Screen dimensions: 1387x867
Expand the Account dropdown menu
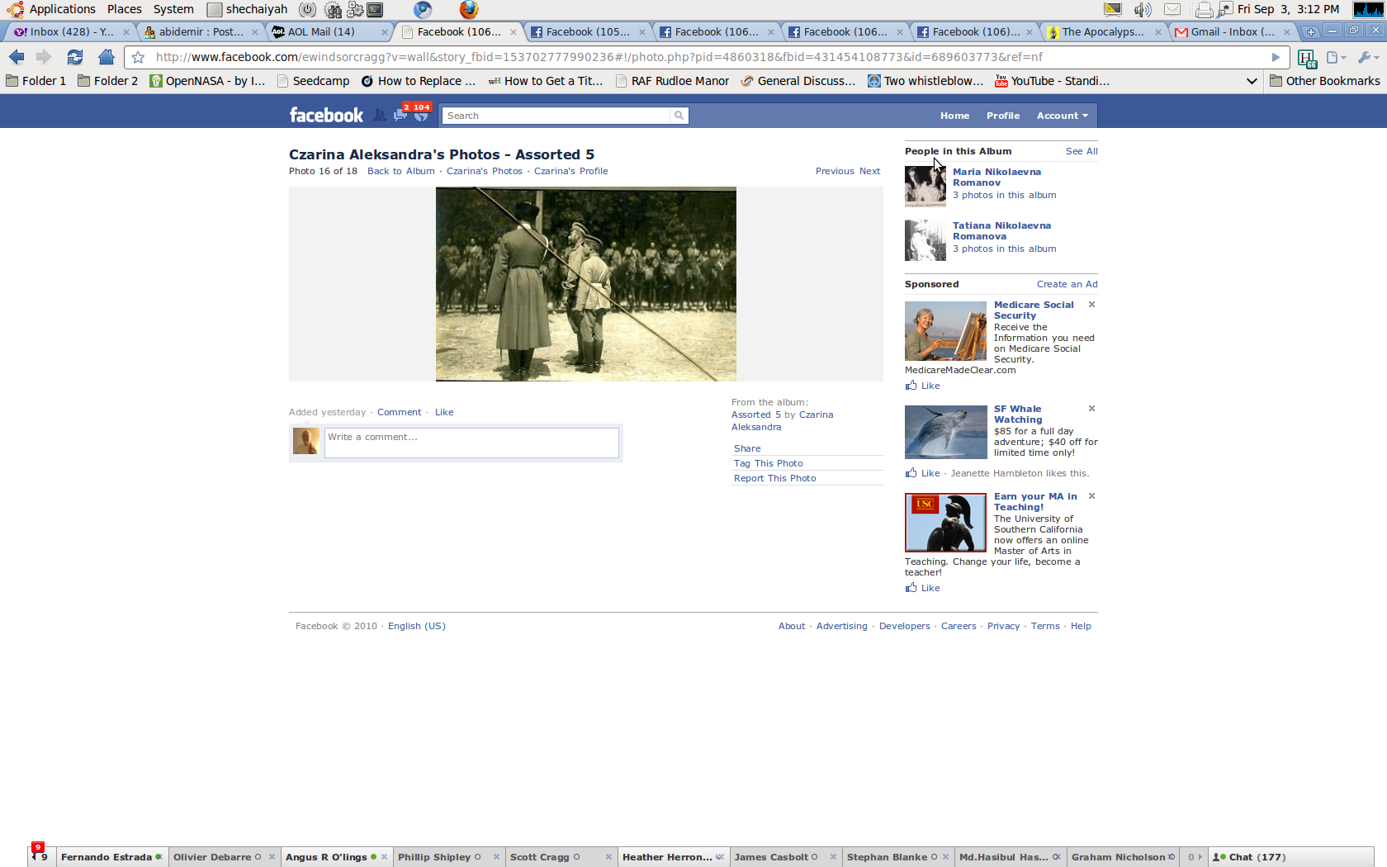pos(1062,116)
